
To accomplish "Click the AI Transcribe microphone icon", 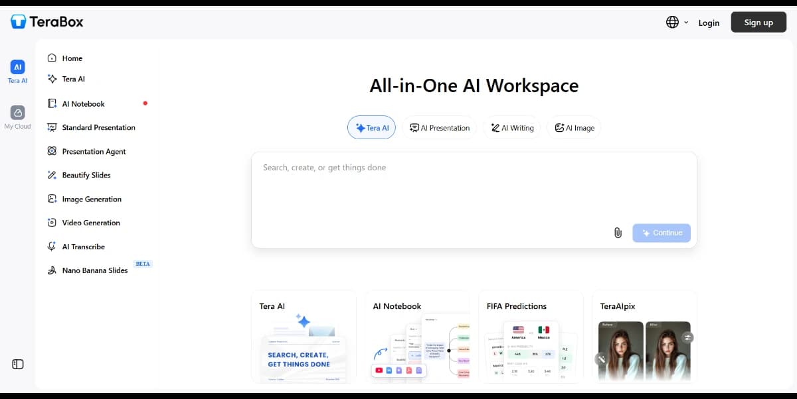I will [52, 247].
